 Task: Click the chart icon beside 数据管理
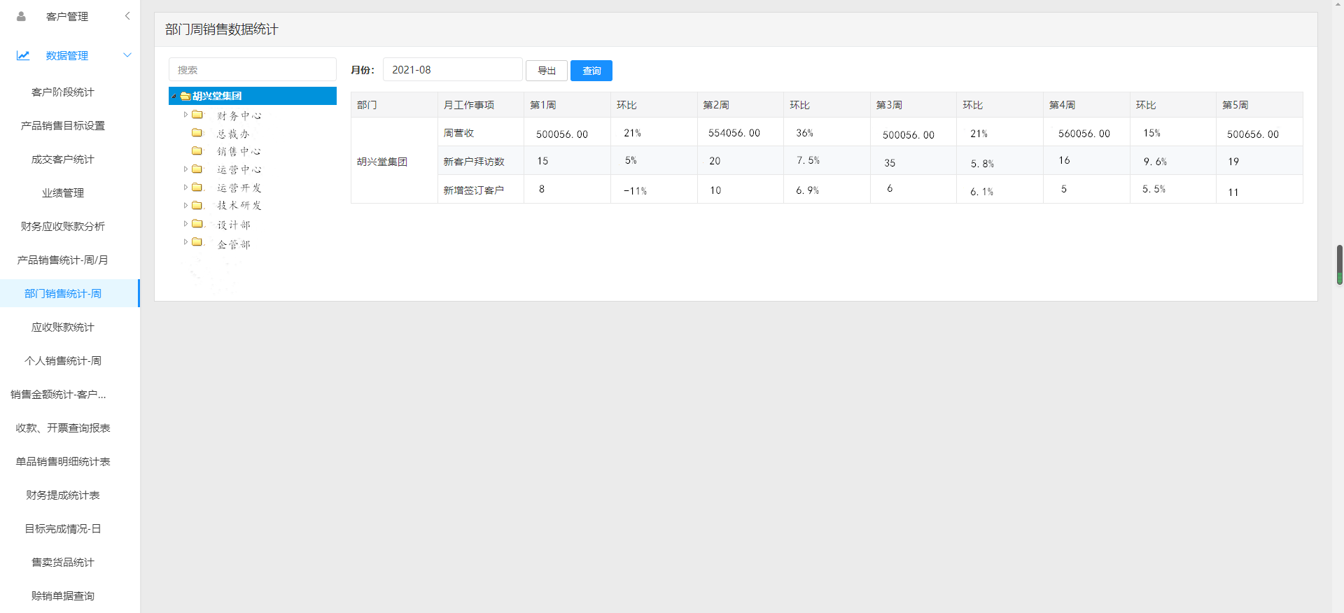click(x=23, y=55)
